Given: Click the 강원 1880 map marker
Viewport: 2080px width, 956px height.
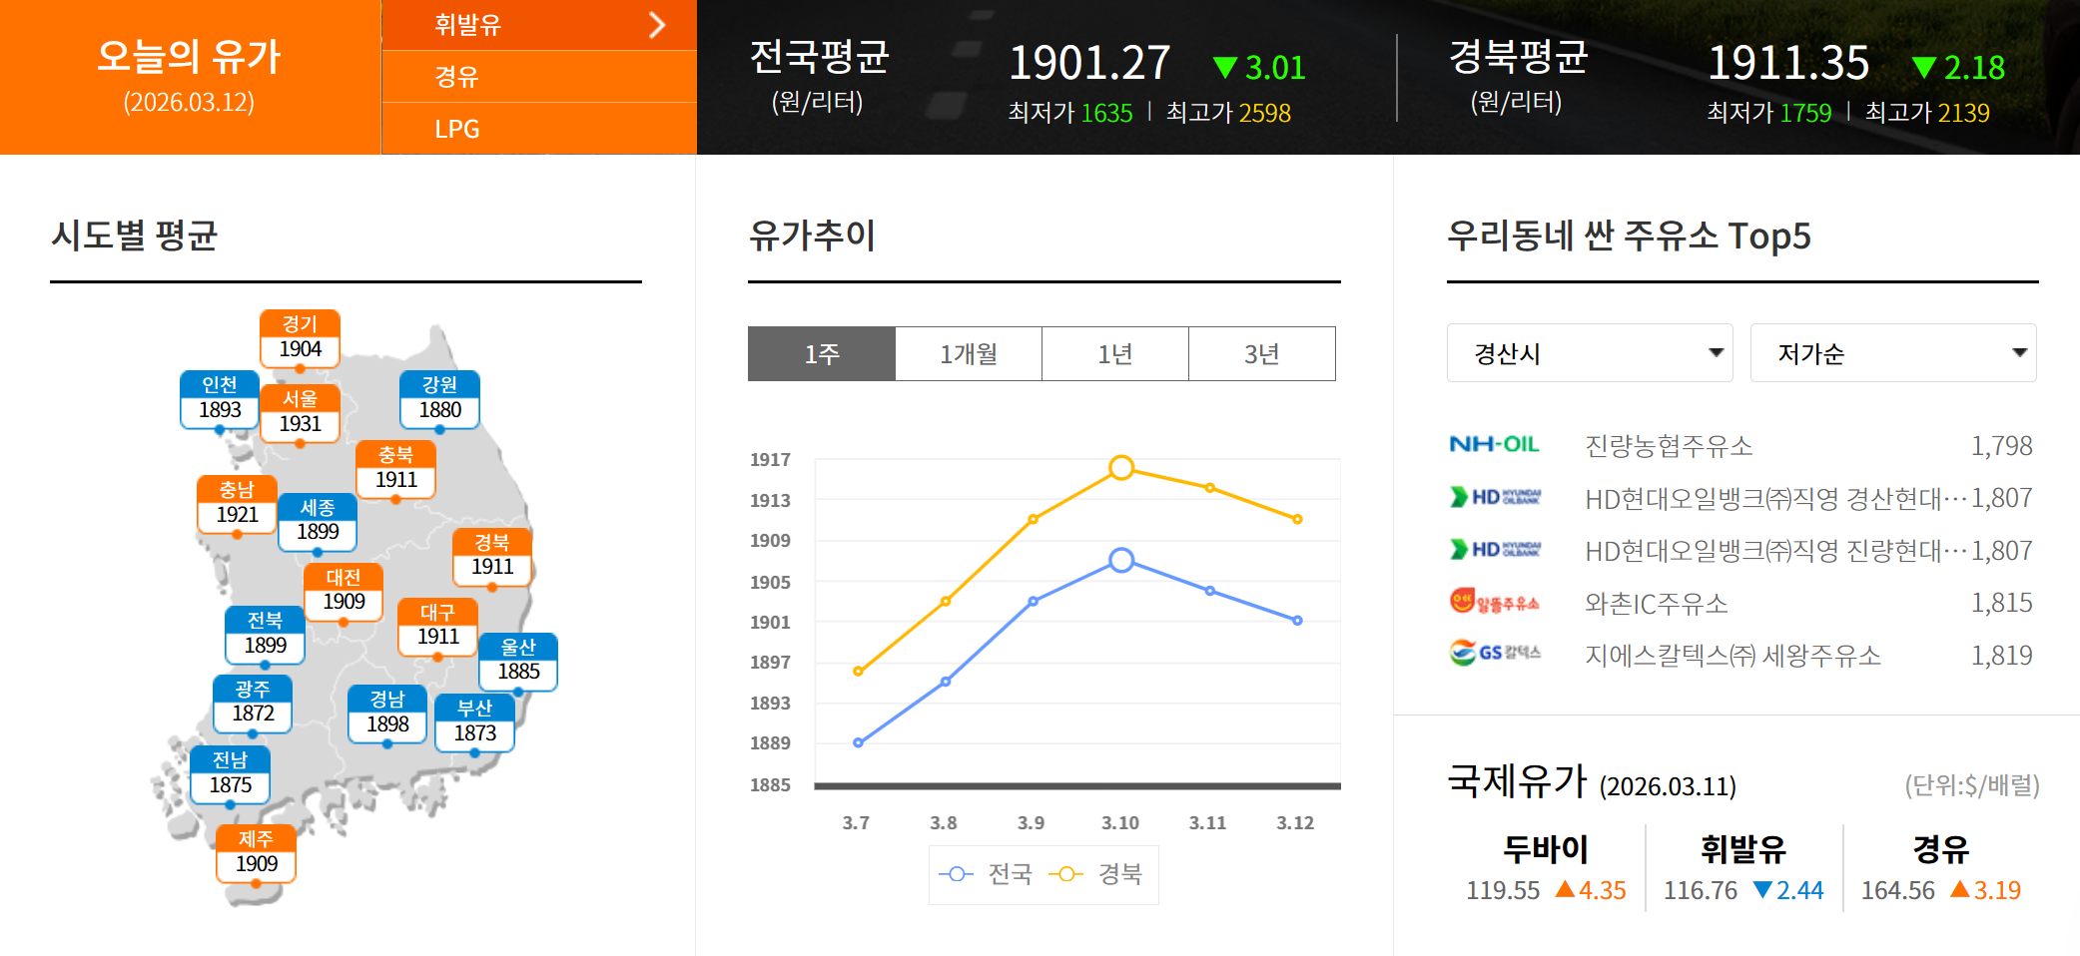Looking at the screenshot, I should pos(439,400).
